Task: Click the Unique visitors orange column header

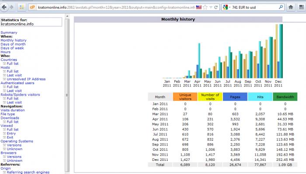Action: point(185,97)
